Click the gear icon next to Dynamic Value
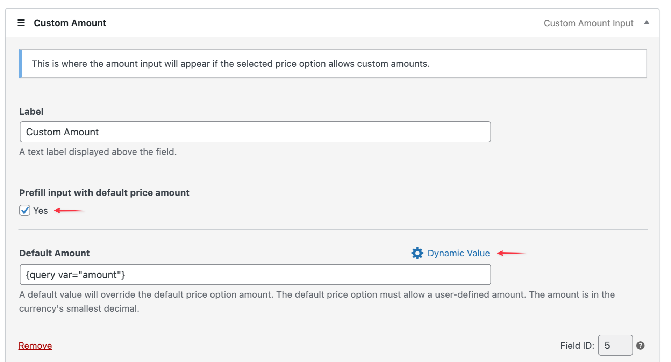The image size is (671, 362). (417, 253)
